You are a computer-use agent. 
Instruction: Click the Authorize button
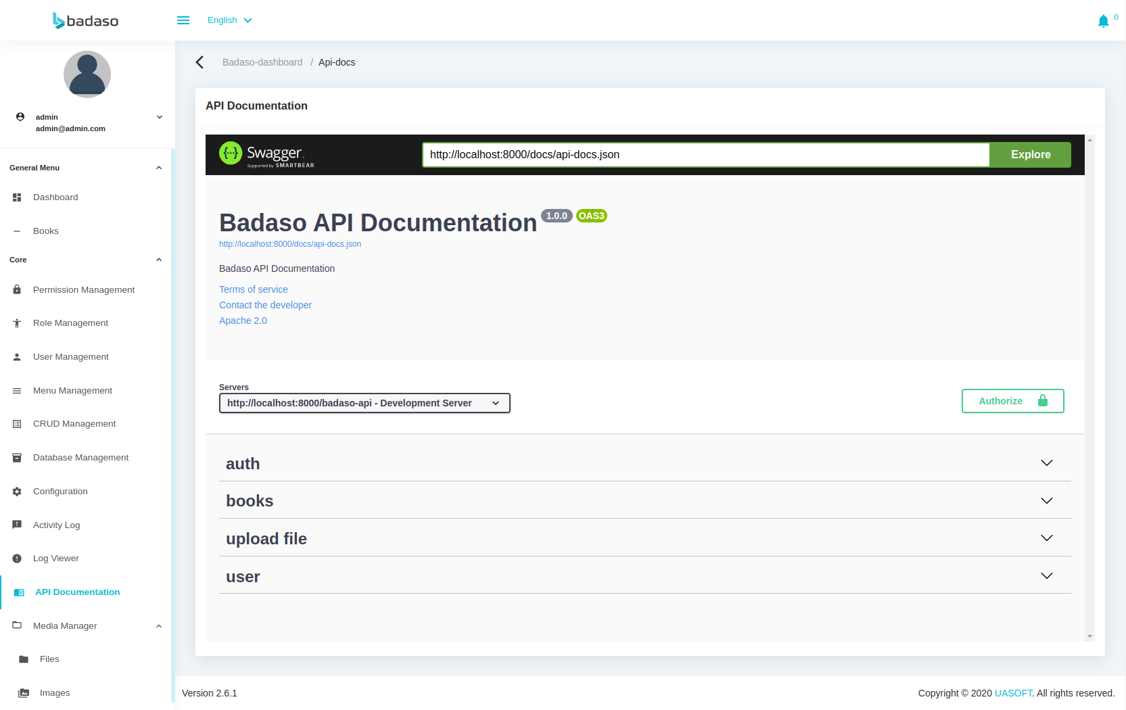pyautogui.click(x=1012, y=401)
